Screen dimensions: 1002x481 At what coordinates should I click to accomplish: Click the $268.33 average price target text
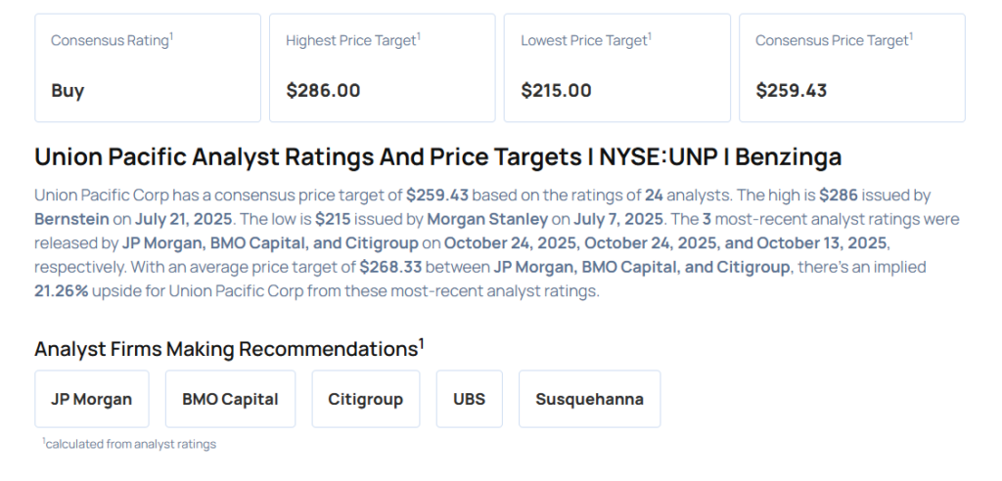click(x=391, y=267)
